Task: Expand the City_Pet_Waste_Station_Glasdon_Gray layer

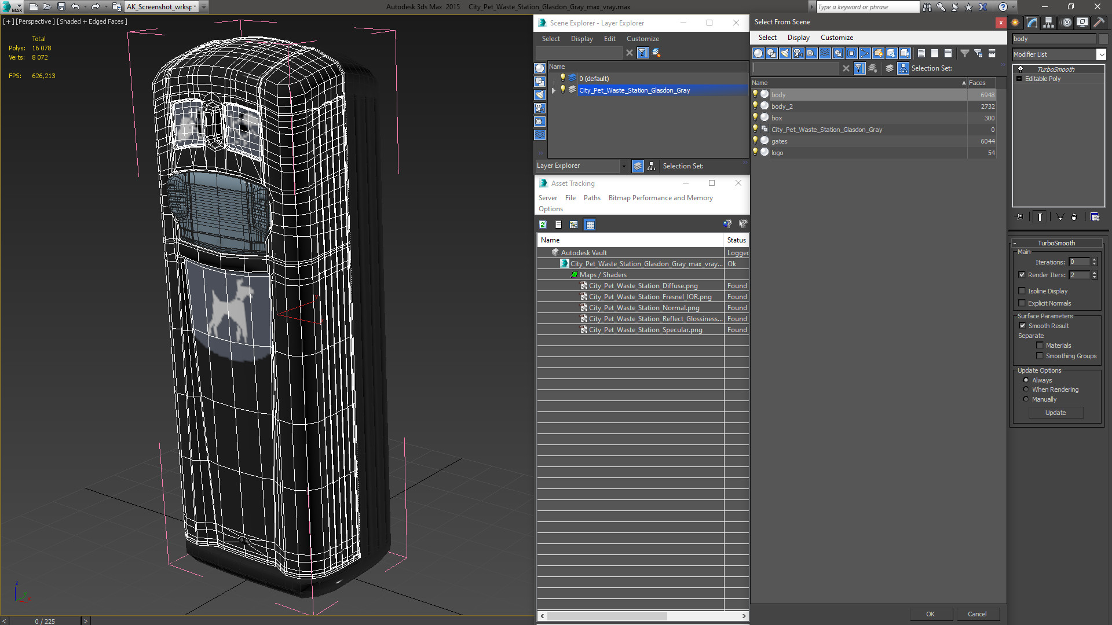Action: point(553,90)
